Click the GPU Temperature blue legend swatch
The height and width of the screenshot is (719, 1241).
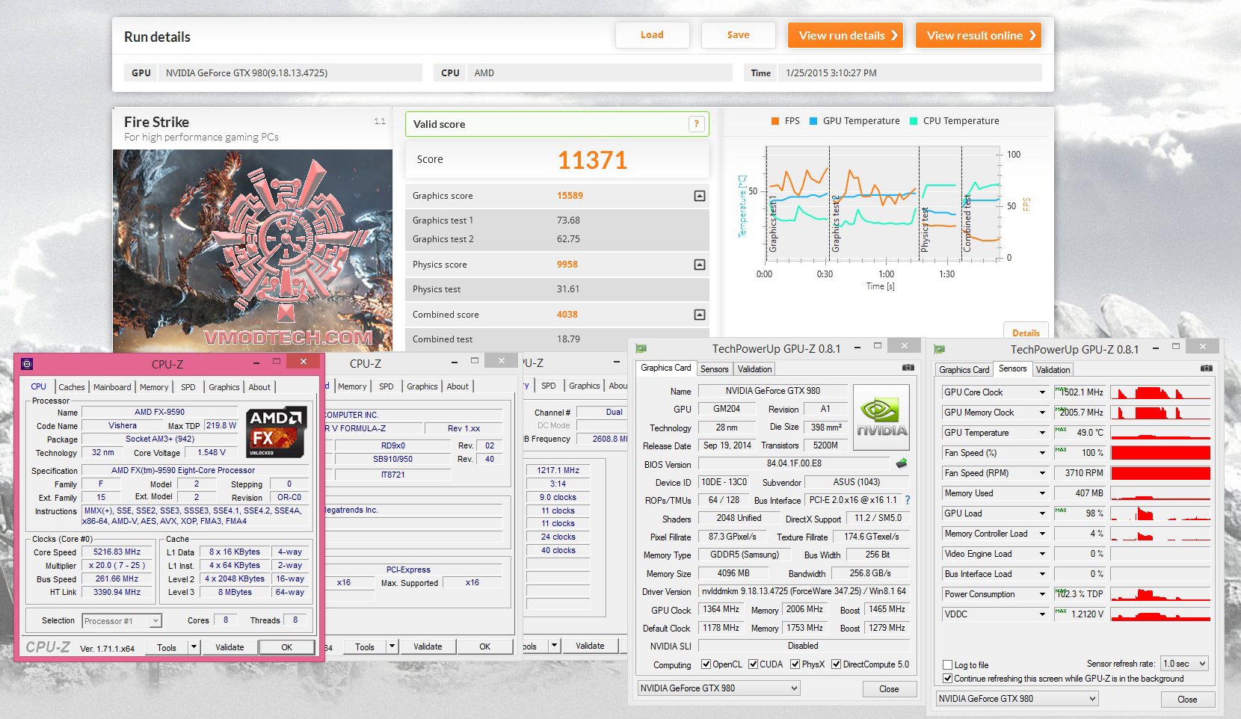813,121
